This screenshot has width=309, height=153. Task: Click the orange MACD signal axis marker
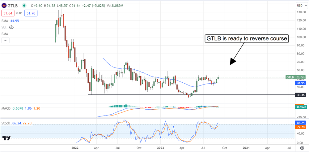(299, 104)
